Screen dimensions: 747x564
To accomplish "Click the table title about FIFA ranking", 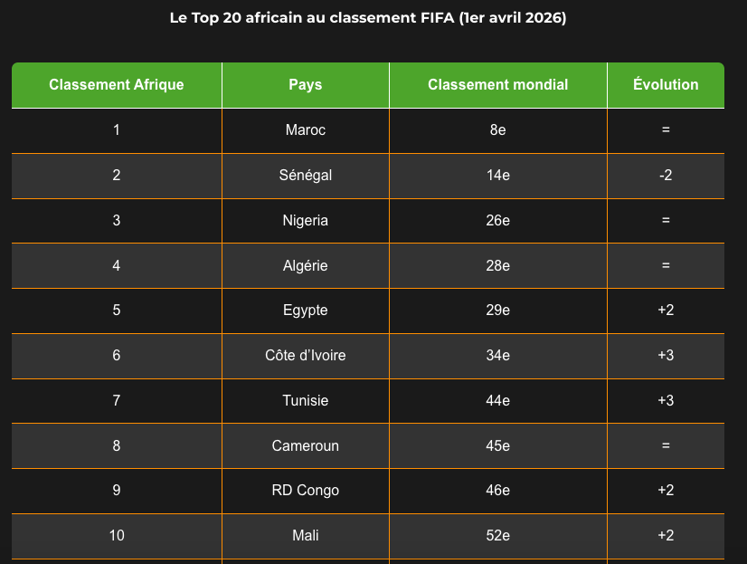I will point(368,18).
